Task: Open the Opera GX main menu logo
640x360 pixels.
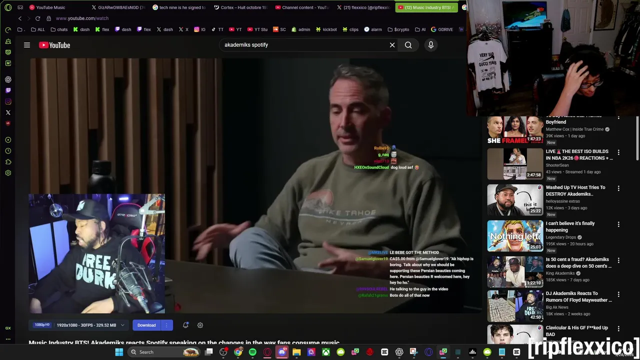Action: pos(8,7)
